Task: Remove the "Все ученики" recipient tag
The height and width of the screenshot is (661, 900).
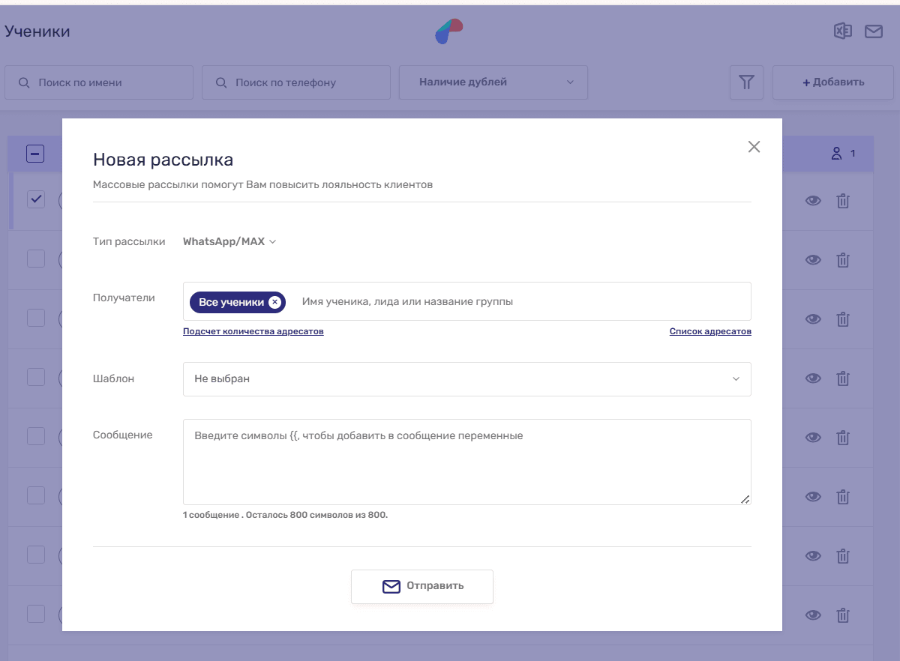Action: [274, 302]
